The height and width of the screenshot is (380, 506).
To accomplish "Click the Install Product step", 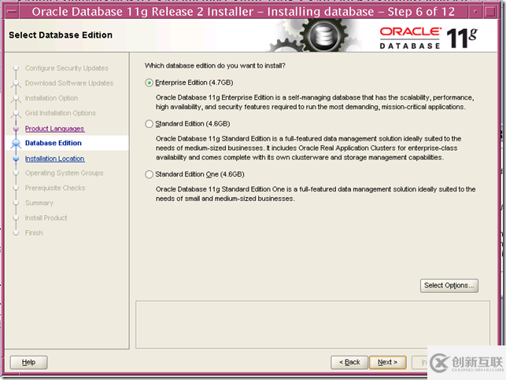I will click(46, 217).
